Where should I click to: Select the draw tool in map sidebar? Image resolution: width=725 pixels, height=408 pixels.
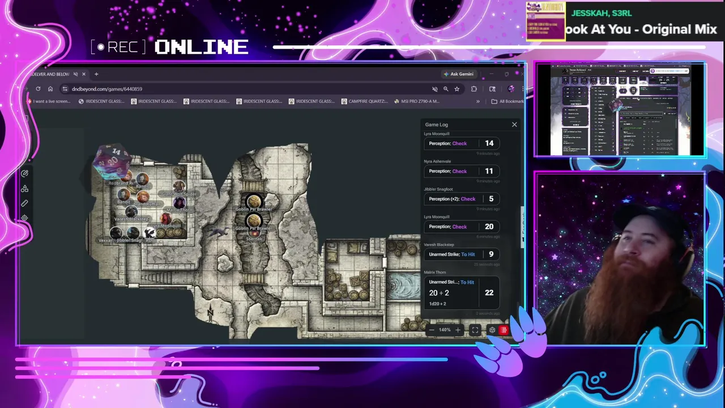tap(24, 173)
